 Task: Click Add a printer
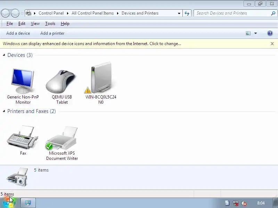pos(52,33)
